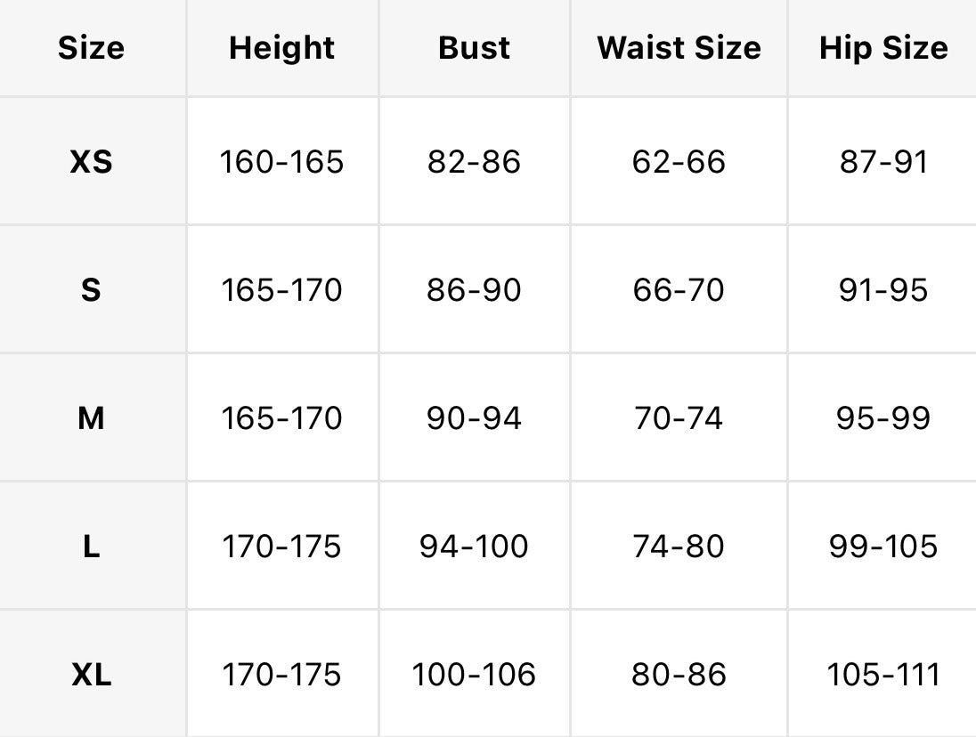Select the 90-94 bust cell
This screenshot has width=976, height=737.
pos(475,418)
